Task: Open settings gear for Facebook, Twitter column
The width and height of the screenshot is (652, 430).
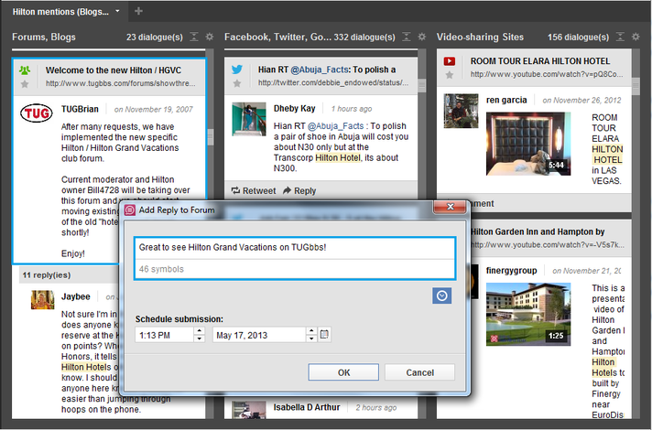Action: point(422,37)
